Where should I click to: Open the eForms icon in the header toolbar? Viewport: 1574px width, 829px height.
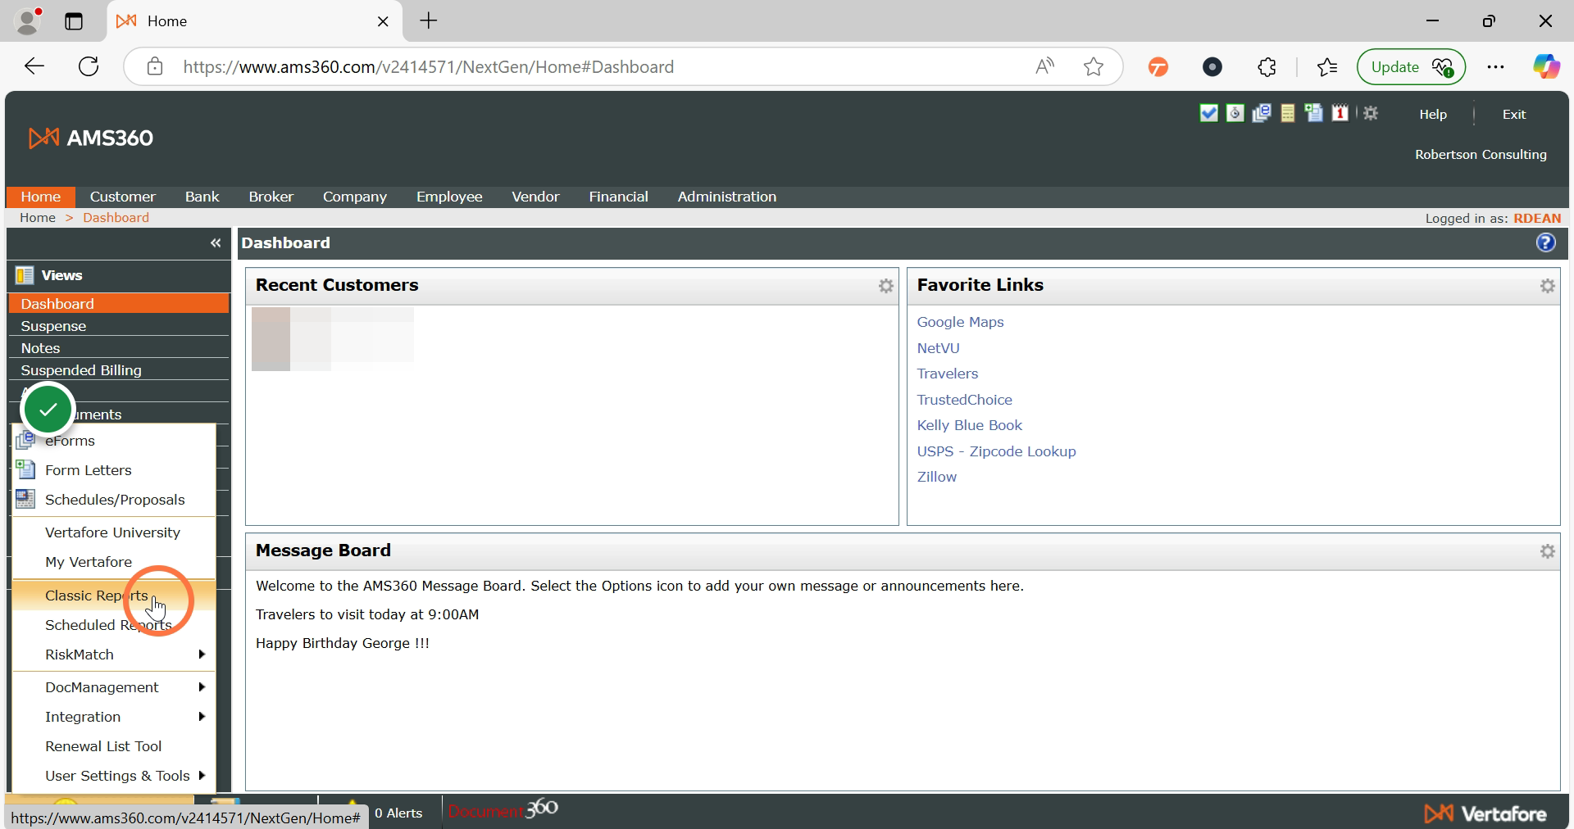(1261, 113)
